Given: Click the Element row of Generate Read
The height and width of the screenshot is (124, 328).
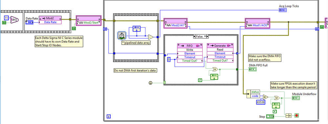Looking at the screenshot, I should pos(220,53).
